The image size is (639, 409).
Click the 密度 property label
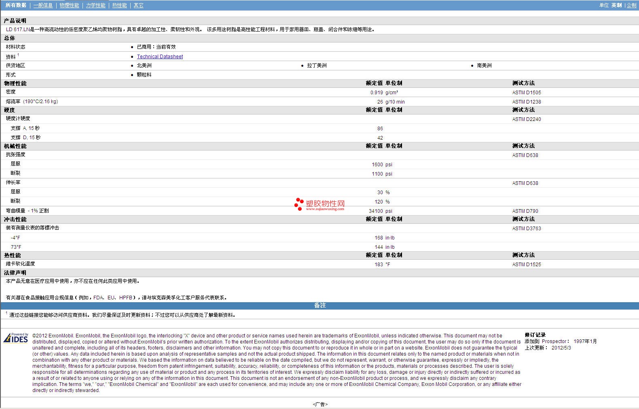[11, 92]
